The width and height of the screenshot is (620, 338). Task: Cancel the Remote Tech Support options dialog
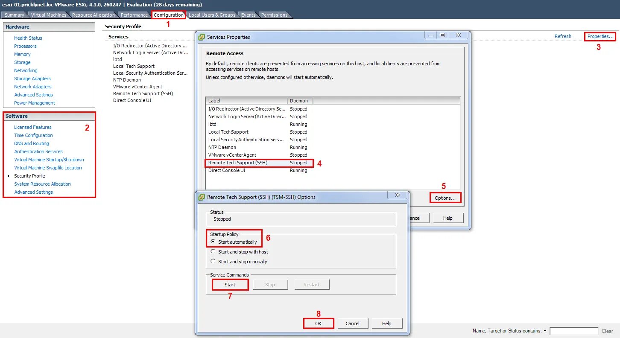pyautogui.click(x=353, y=323)
